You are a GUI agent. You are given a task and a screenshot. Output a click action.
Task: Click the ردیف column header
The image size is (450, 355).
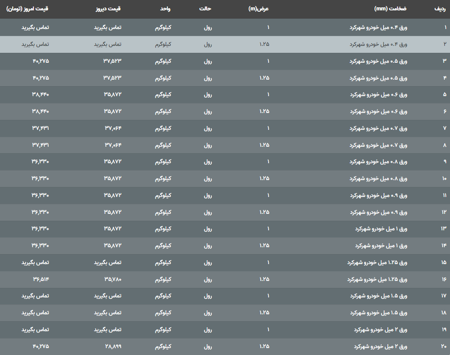pyautogui.click(x=439, y=9)
